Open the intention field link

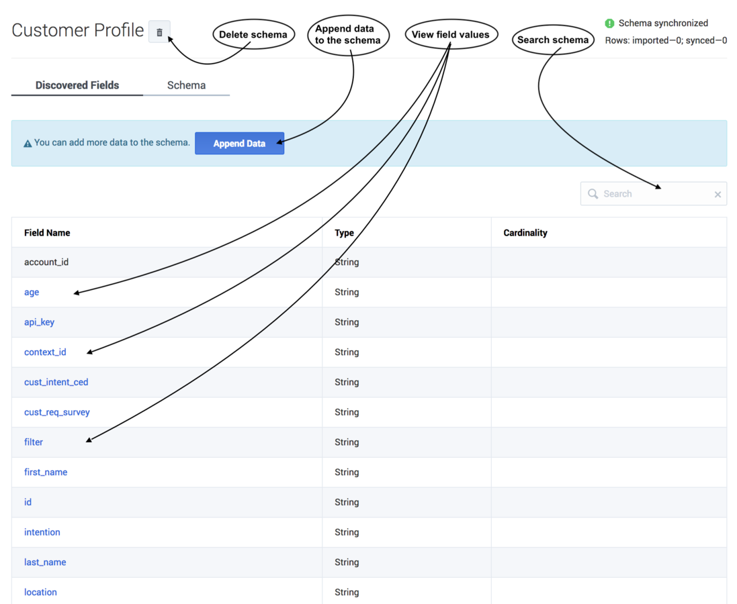point(42,532)
